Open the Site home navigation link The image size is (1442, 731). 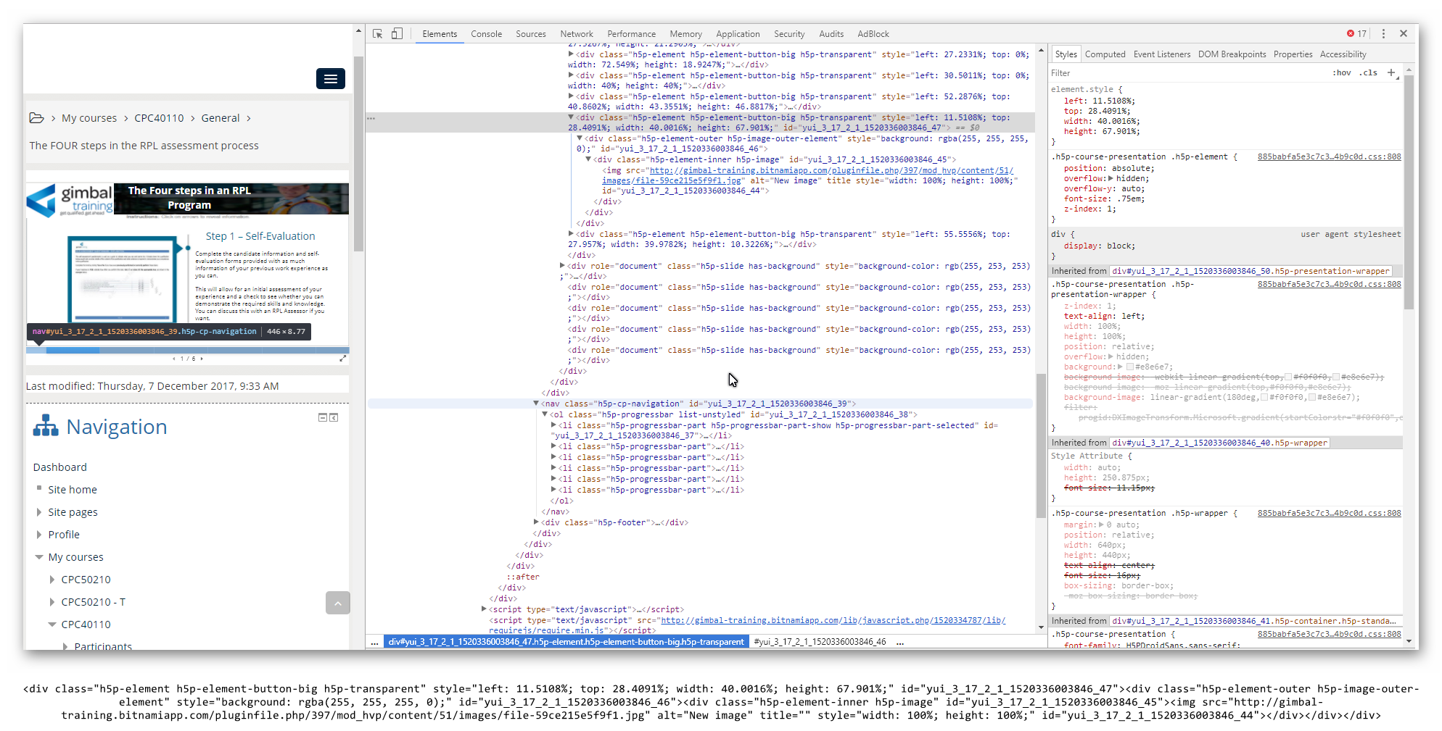(73, 490)
